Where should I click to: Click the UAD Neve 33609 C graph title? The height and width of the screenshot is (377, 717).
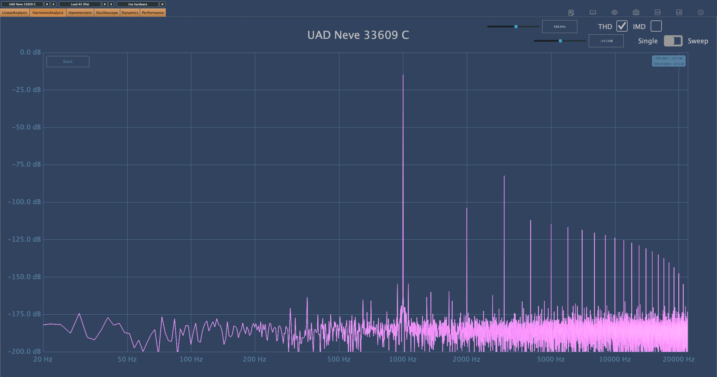358,35
